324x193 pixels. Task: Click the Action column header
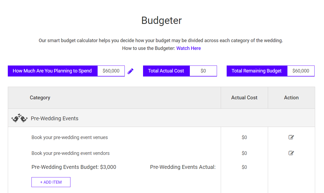[291, 98]
